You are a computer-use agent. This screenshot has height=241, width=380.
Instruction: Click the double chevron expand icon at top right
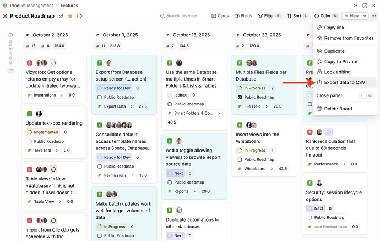pyautogui.click(x=356, y=6)
